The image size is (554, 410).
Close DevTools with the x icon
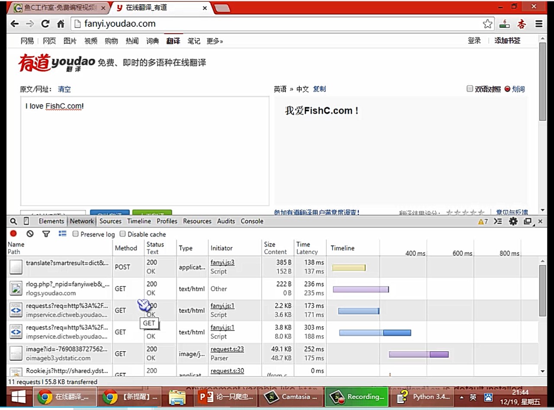click(540, 222)
